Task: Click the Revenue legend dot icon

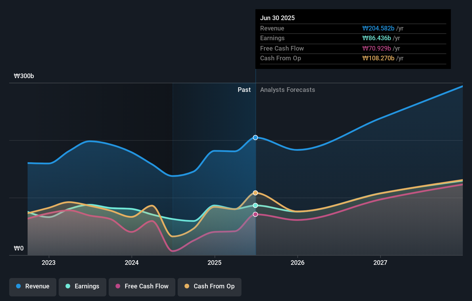Action: (18, 286)
